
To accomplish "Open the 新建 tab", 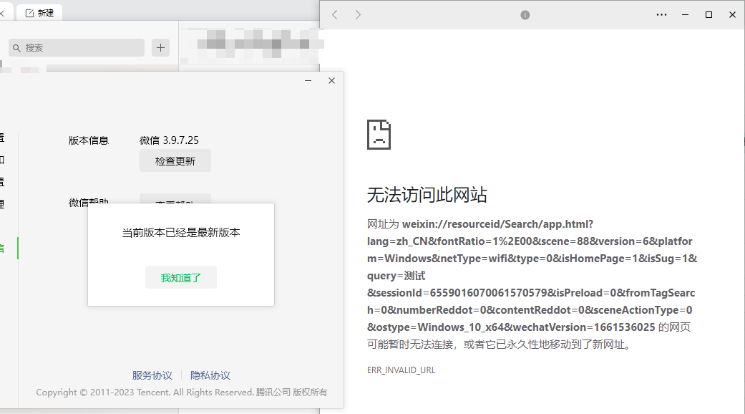I will 39,13.
